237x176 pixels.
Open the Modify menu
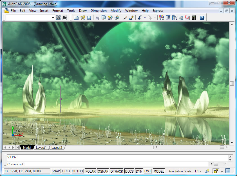[x=116, y=11]
